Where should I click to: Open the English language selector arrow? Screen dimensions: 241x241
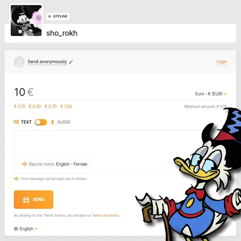36,229
